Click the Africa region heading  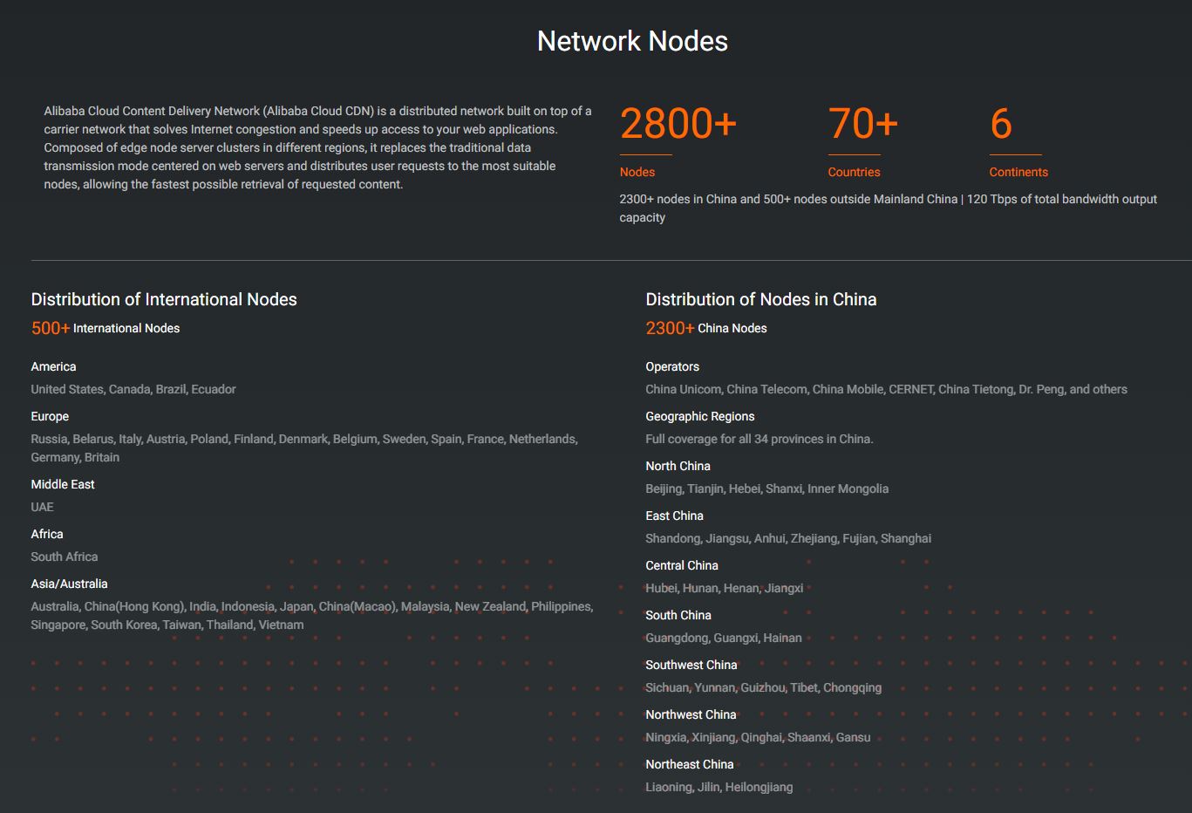[47, 534]
